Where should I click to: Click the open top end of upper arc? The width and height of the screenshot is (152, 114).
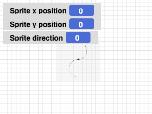click(x=85, y=45)
